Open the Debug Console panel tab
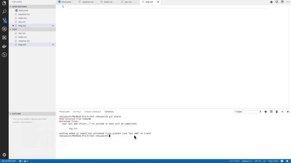The height and width of the screenshot is (163, 291). coord(92,112)
